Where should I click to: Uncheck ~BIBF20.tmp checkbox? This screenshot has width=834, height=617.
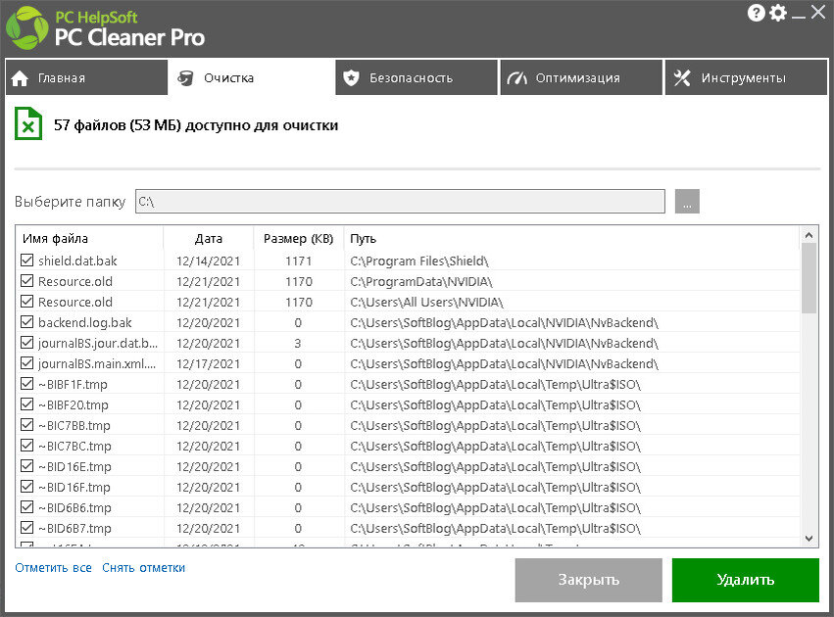(26, 404)
